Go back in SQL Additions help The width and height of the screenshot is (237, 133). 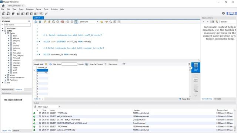(203, 22)
